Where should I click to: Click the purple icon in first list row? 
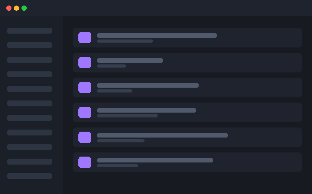85,37
